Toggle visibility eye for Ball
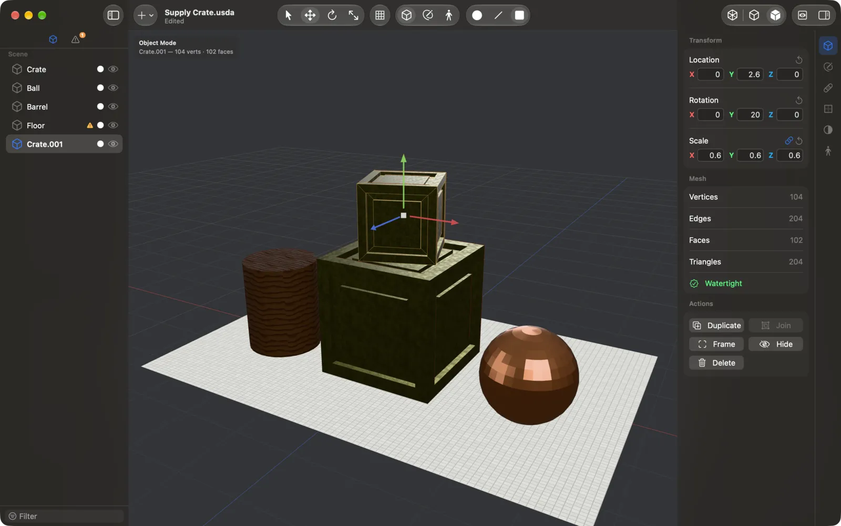Image resolution: width=841 pixels, height=526 pixels. point(113,88)
